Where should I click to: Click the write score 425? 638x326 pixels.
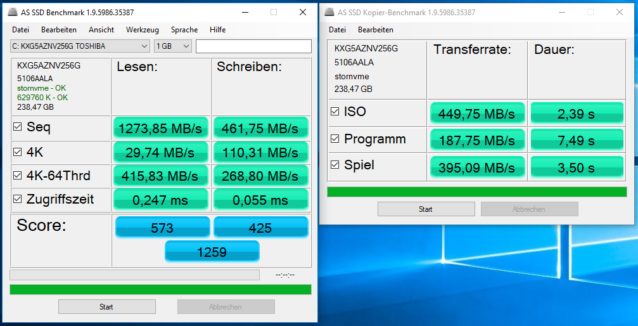[260, 228]
